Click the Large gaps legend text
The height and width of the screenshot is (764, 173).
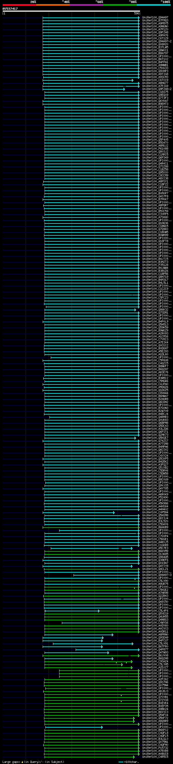33,762
